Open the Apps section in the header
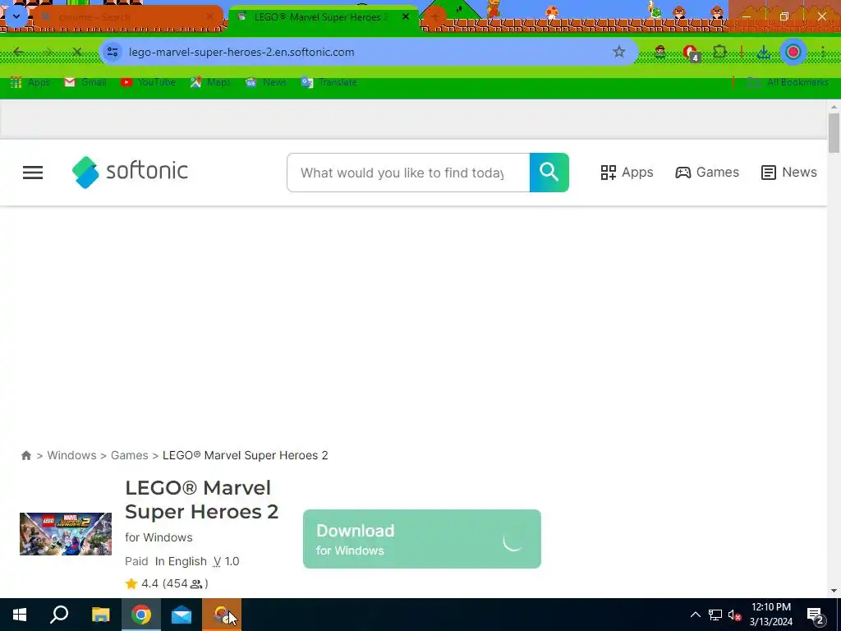 (627, 173)
